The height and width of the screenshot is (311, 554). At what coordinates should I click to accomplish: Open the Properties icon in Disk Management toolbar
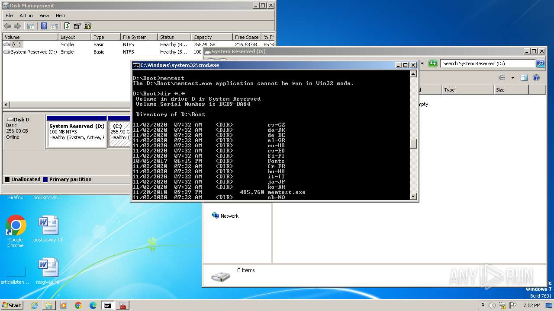[x=77, y=26]
